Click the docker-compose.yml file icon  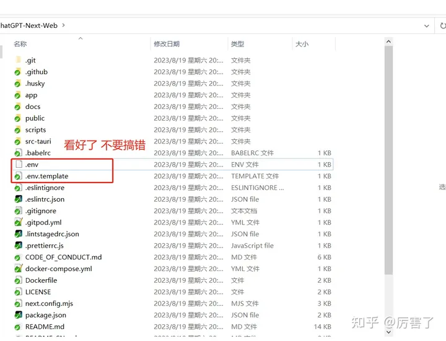click(18, 269)
